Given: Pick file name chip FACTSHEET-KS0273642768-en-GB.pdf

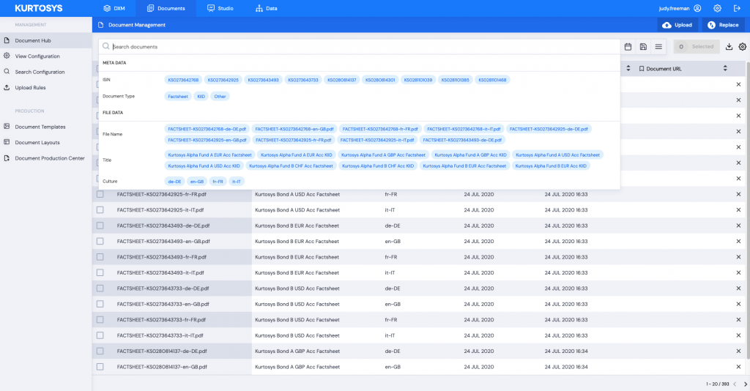Looking at the screenshot, I should pos(294,129).
